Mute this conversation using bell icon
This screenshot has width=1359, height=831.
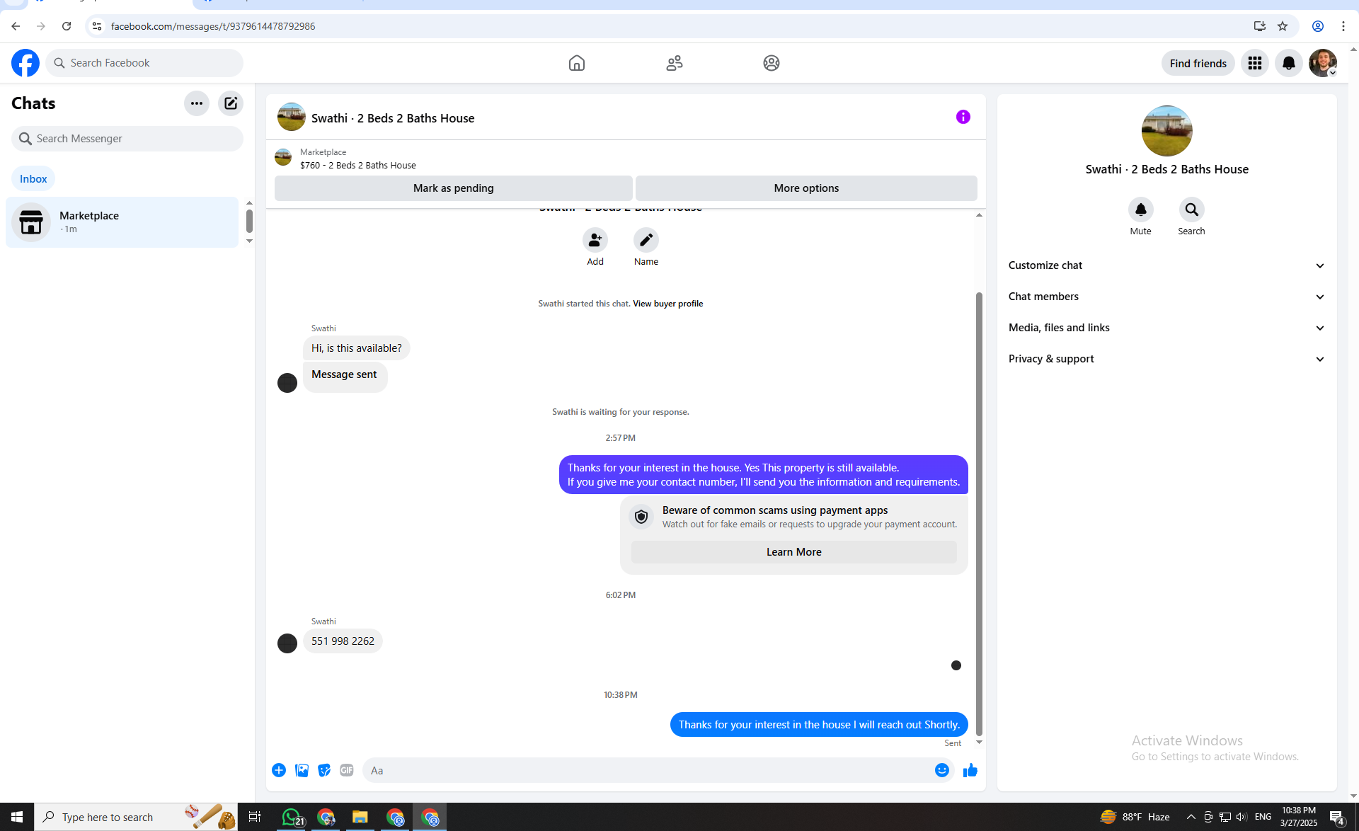1141,210
